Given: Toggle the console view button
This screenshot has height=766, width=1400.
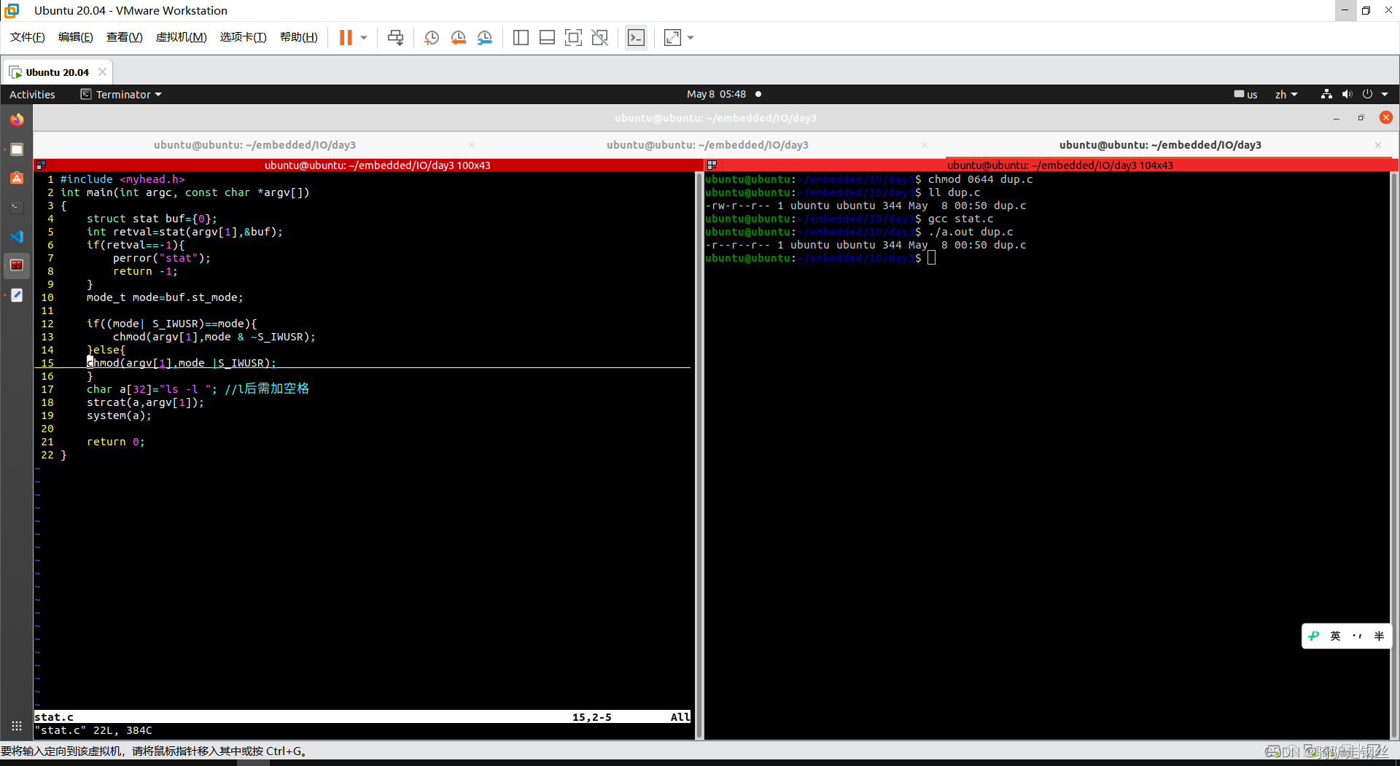Looking at the screenshot, I should [636, 38].
